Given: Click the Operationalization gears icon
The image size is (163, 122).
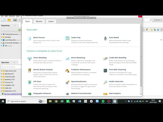Looking at the screenshot, I should click(x=67, y=82).
